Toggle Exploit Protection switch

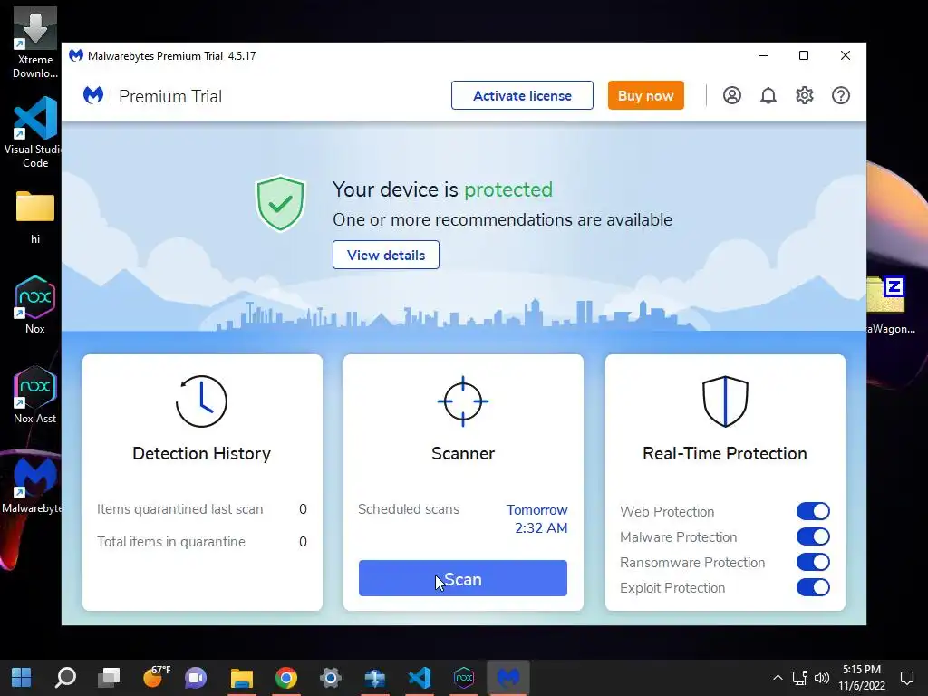(813, 587)
